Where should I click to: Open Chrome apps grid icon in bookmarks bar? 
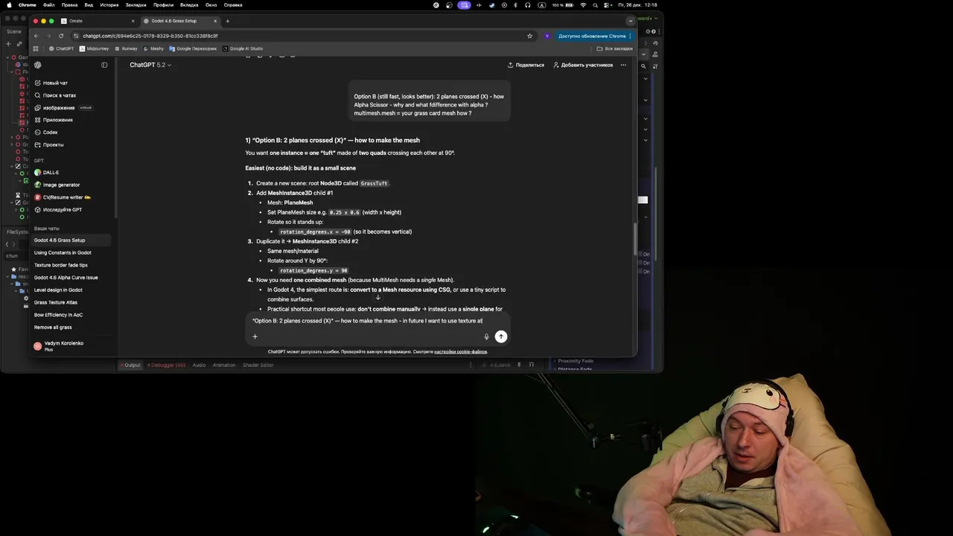tap(36, 48)
